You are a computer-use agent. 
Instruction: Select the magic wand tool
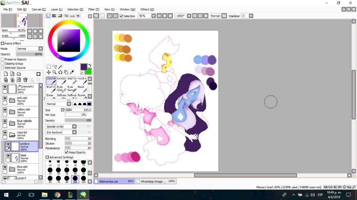60,67
